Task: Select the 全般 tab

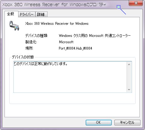Action: [11, 14]
